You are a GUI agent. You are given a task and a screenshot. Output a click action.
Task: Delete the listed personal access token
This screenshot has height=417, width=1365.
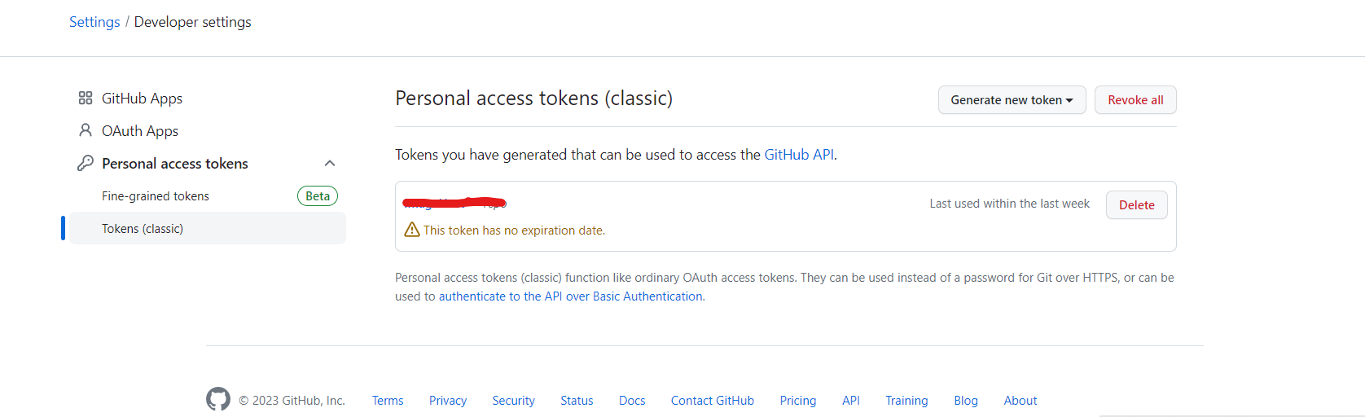click(1136, 205)
